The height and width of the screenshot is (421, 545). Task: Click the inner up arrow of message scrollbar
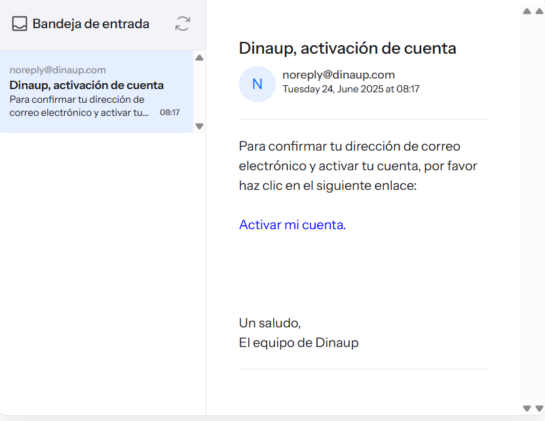[527, 11]
